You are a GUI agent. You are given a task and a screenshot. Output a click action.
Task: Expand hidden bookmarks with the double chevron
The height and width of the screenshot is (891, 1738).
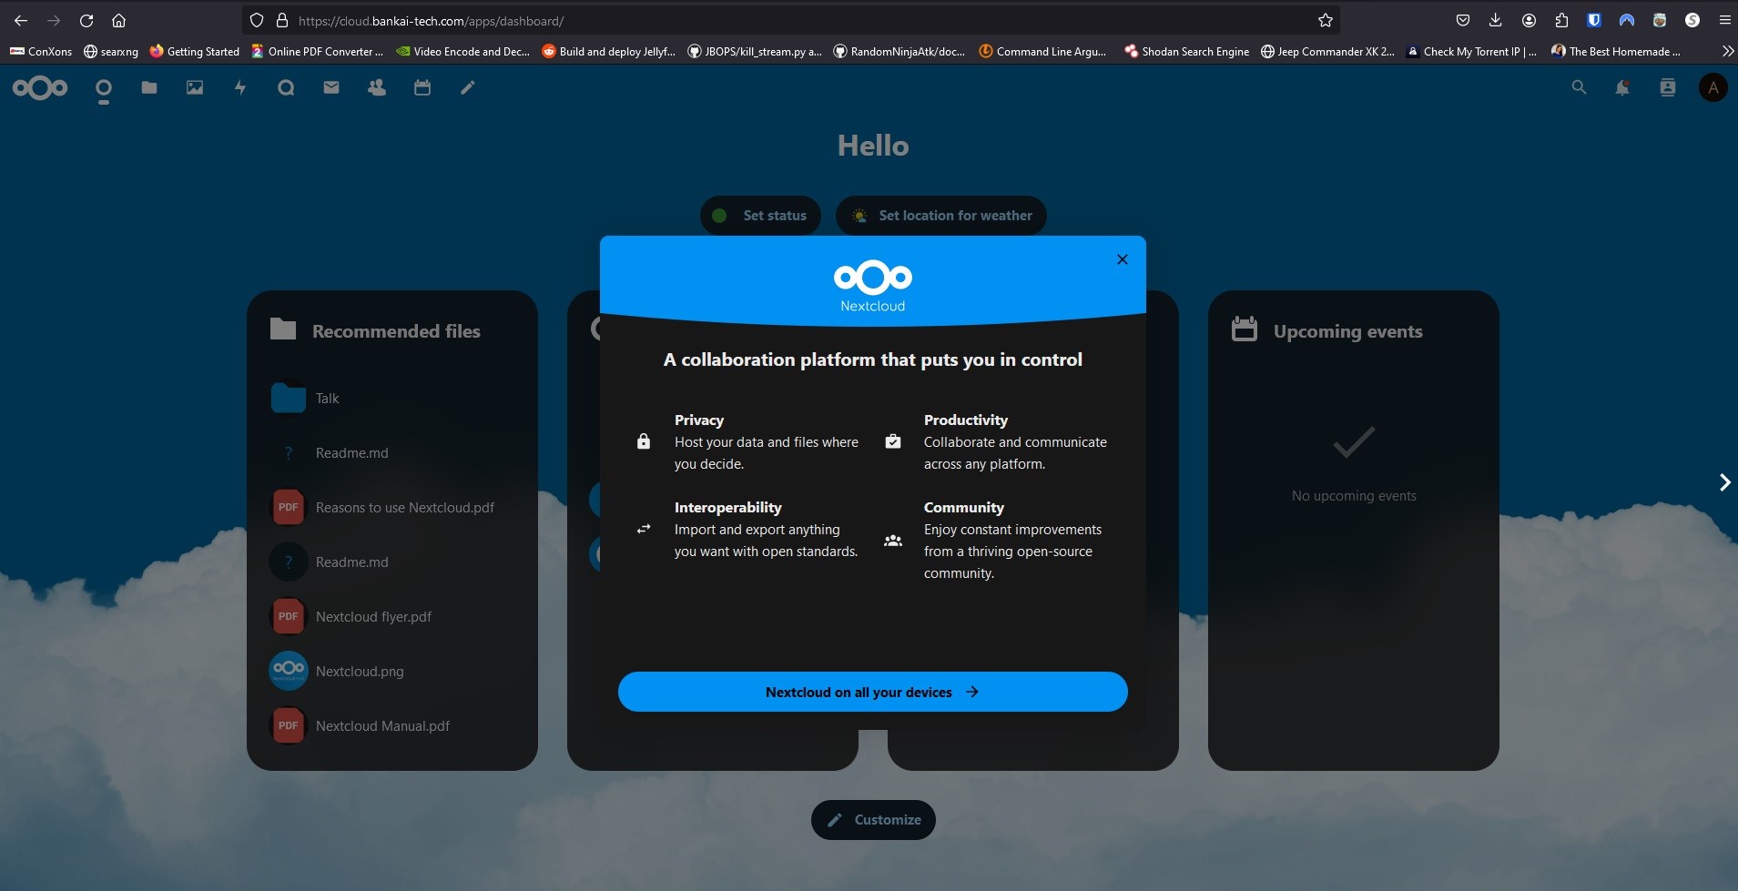click(1727, 52)
